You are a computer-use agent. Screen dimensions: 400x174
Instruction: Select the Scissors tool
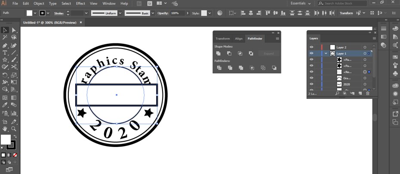14,67
